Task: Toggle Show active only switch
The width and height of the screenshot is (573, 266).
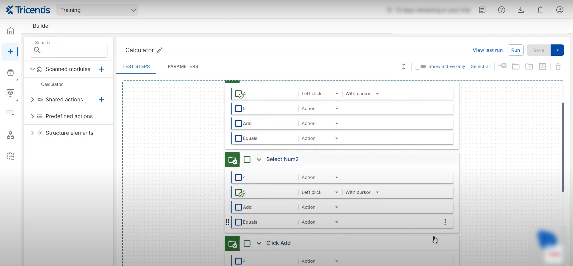Action: tap(420, 66)
